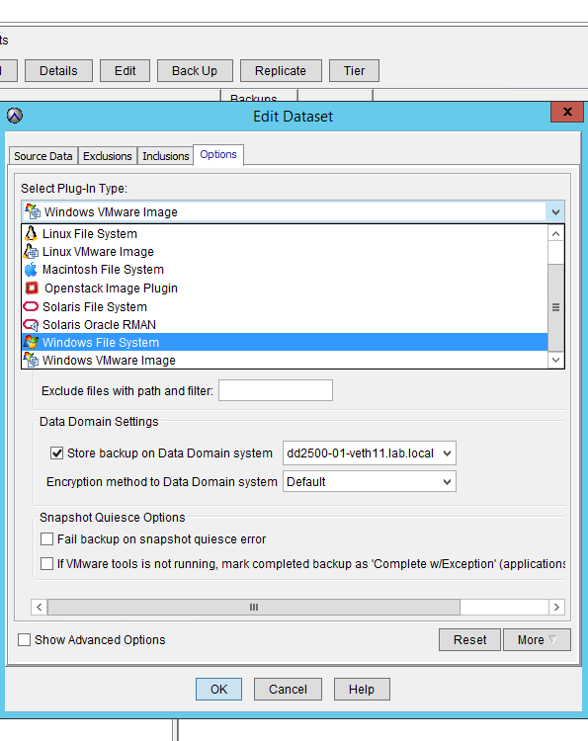This screenshot has width=588, height=741.
Task: Click the horizontal scrollbar right arrow
Action: [556, 607]
